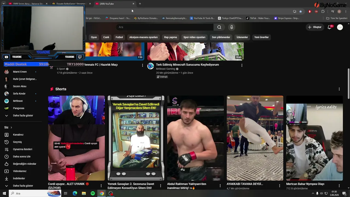
Task: Open File Explorer from the taskbar
Action: (x=84, y=193)
